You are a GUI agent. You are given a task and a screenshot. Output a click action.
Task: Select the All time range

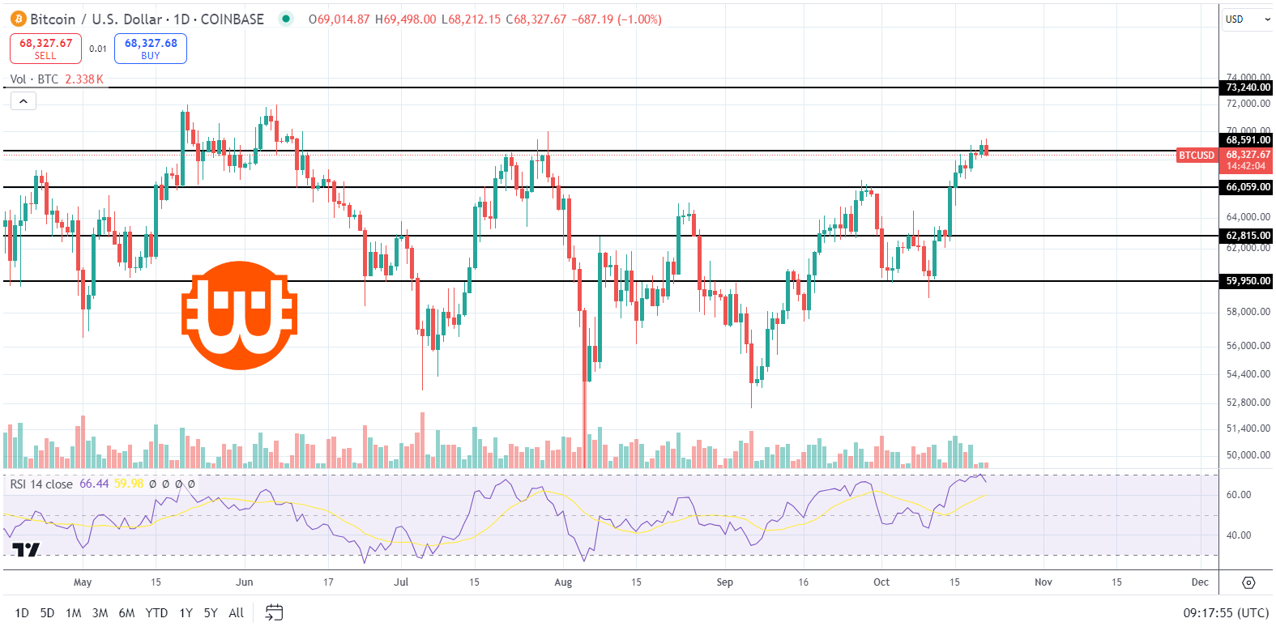pos(236,613)
